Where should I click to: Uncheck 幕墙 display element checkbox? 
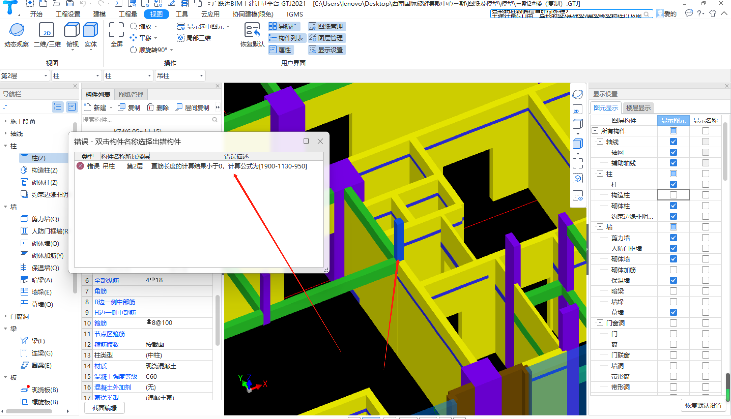[673, 312]
